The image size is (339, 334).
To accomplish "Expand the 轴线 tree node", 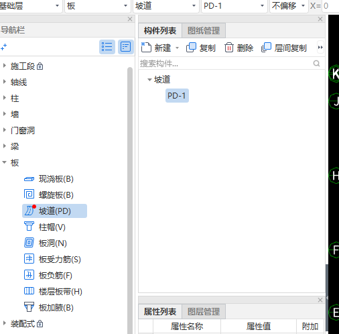I will pos(4,82).
